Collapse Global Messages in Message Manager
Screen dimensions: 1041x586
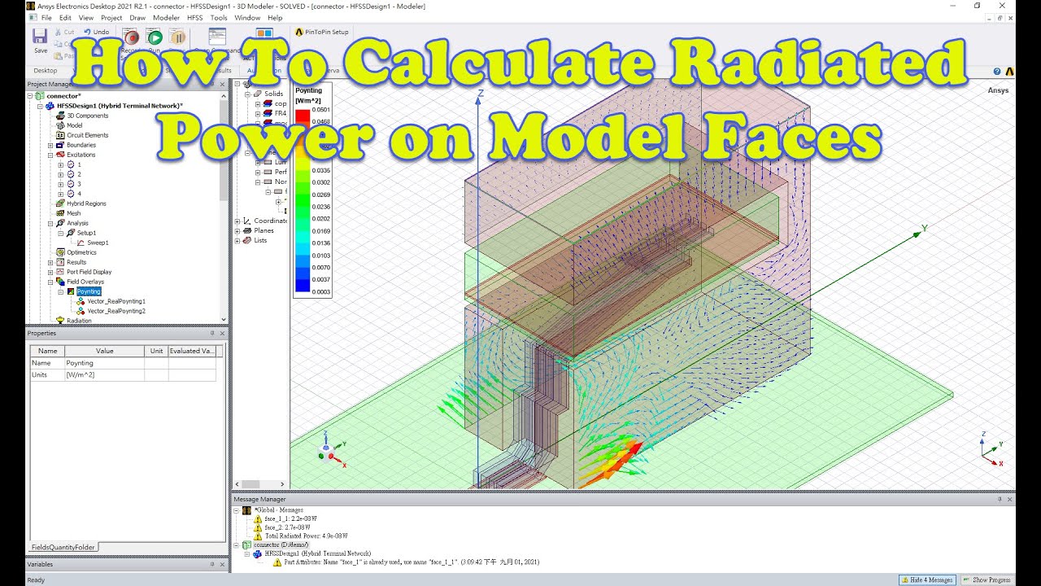tap(237, 509)
